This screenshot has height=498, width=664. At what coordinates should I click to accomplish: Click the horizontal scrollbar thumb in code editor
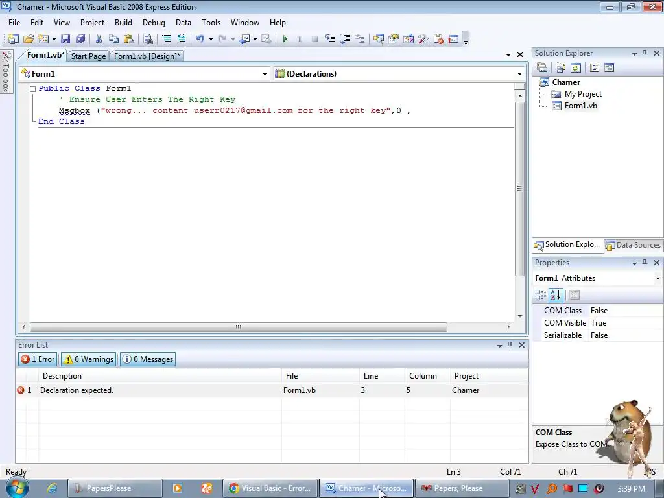[239, 327]
